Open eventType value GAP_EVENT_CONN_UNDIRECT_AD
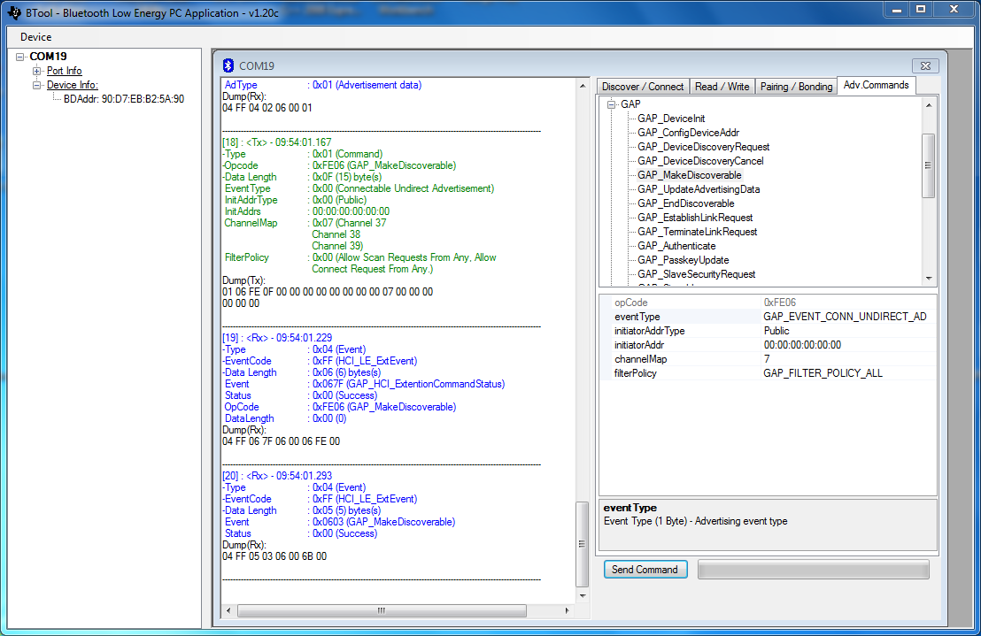The width and height of the screenshot is (981, 636). 847,317
